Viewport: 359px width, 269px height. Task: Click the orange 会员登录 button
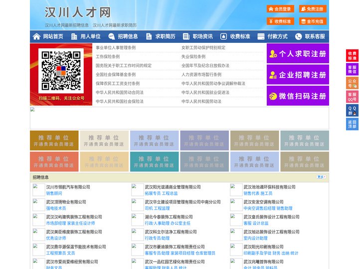[x=280, y=9]
